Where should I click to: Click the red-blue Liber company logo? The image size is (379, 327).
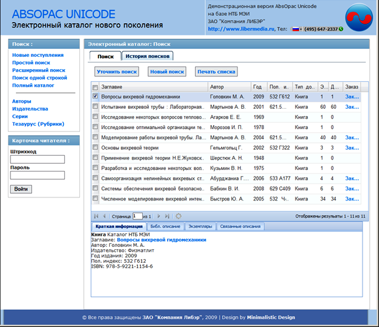359,17
